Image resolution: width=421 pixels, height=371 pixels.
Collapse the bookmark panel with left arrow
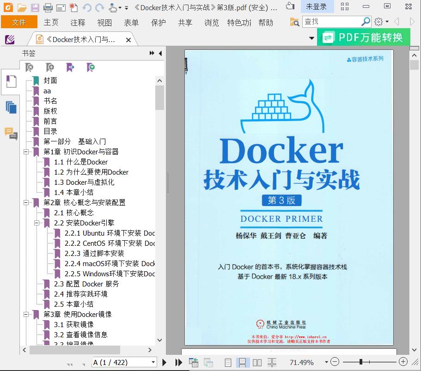coord(160,53)
